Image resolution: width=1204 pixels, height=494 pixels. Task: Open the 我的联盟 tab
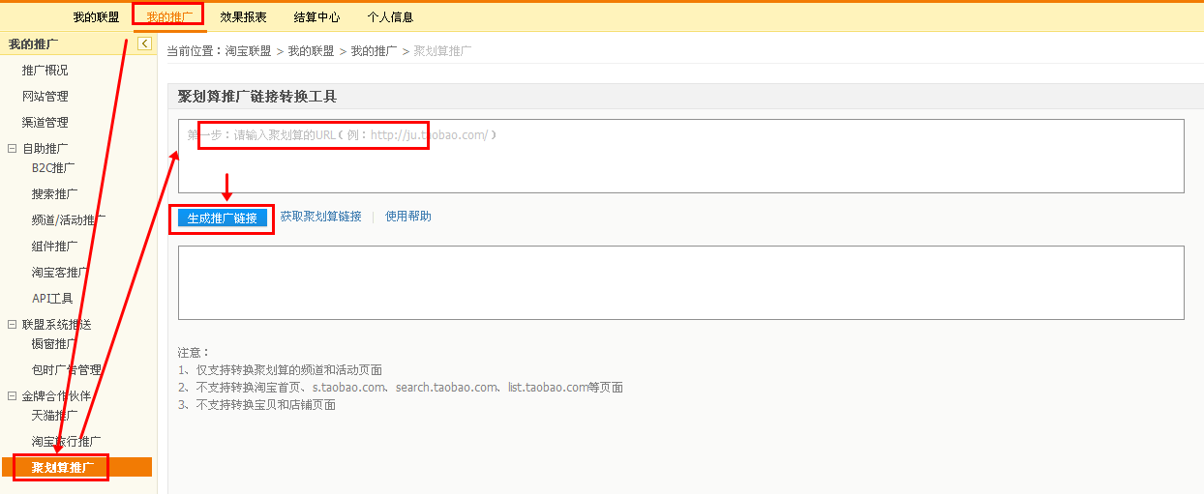tap(96, 16)
